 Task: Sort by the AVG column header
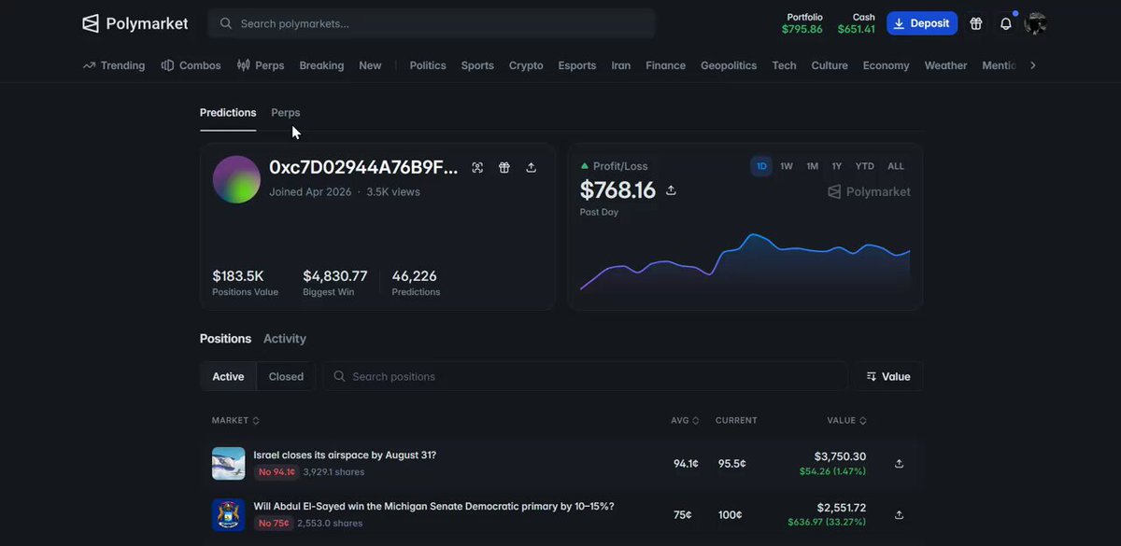(685, 421)
